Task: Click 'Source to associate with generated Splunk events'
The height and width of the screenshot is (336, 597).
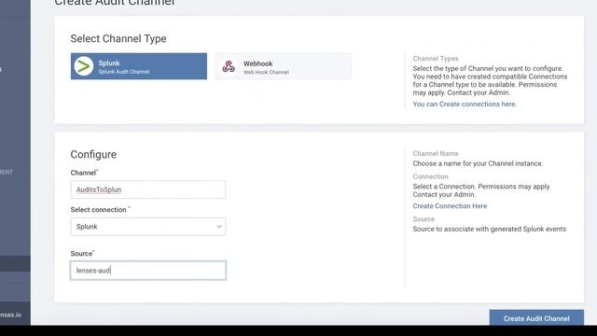Action: pos(489,229)
